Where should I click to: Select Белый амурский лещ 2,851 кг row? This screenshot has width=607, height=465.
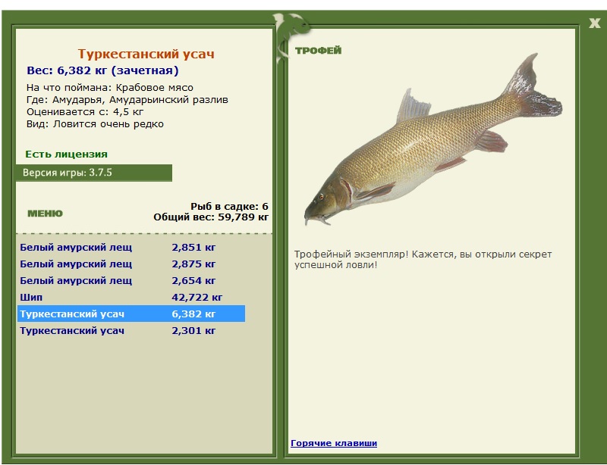(131, 248)
